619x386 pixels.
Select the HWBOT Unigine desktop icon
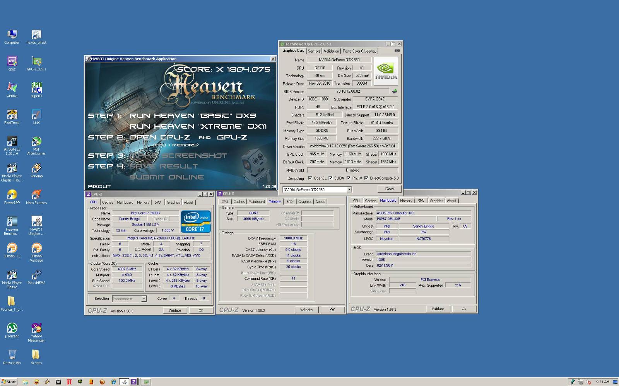36,226
